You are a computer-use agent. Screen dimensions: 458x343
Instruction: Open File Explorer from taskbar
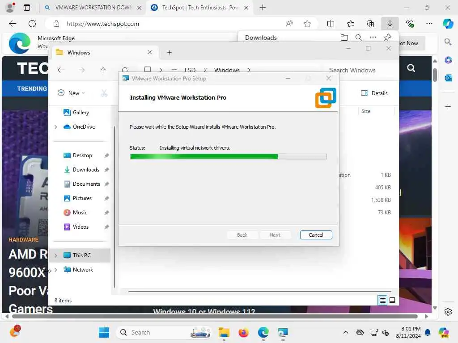[x=224, y=332]
